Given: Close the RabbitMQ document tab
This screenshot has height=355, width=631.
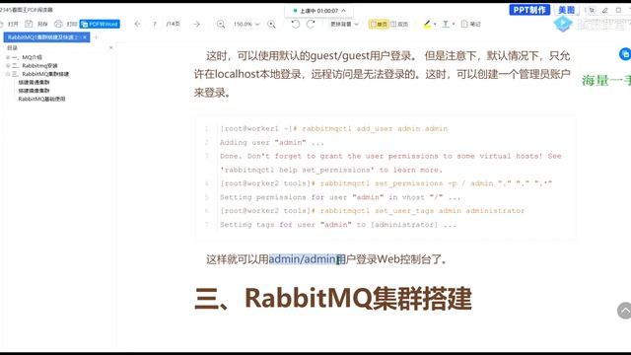Looking at the screenshot, I should [x=85, y=37].
